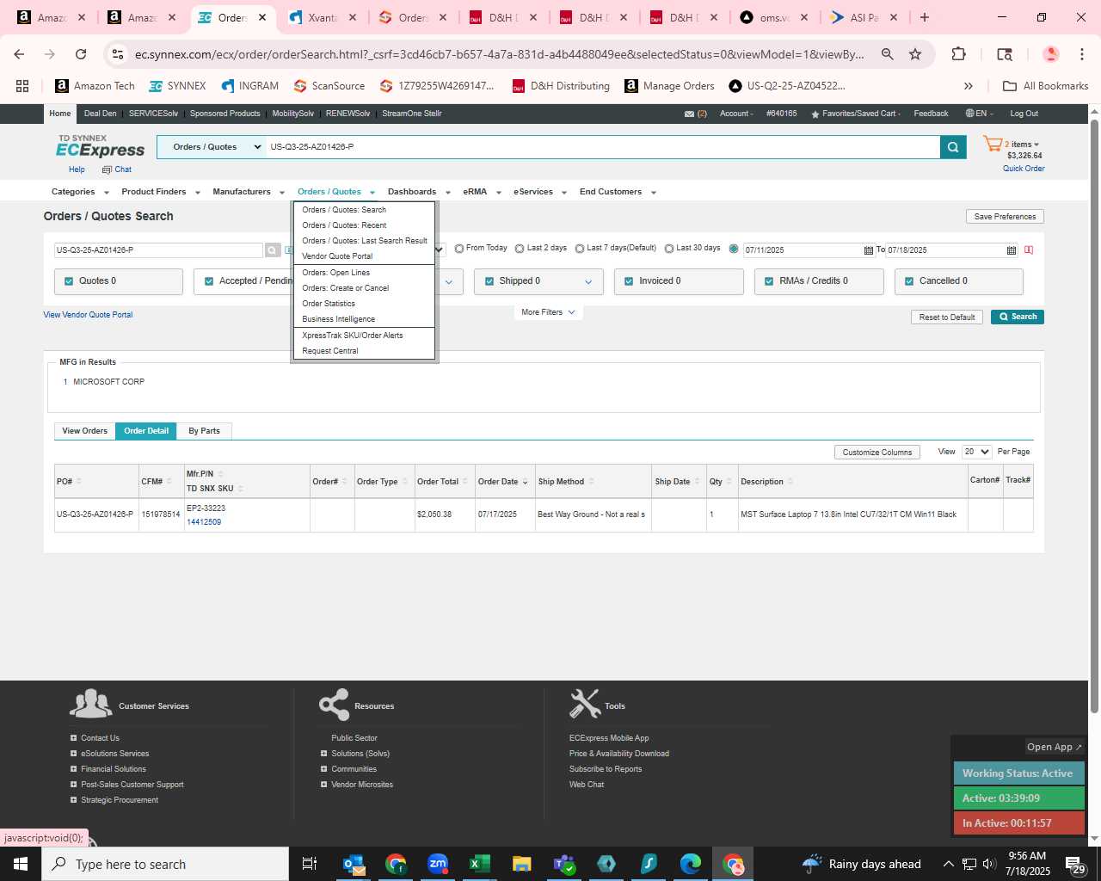The width and height of the screenshot is (1101, 881).
Task: Select the Last 30 days radio button
Action: pyautogui.click(x=669, y=249)
